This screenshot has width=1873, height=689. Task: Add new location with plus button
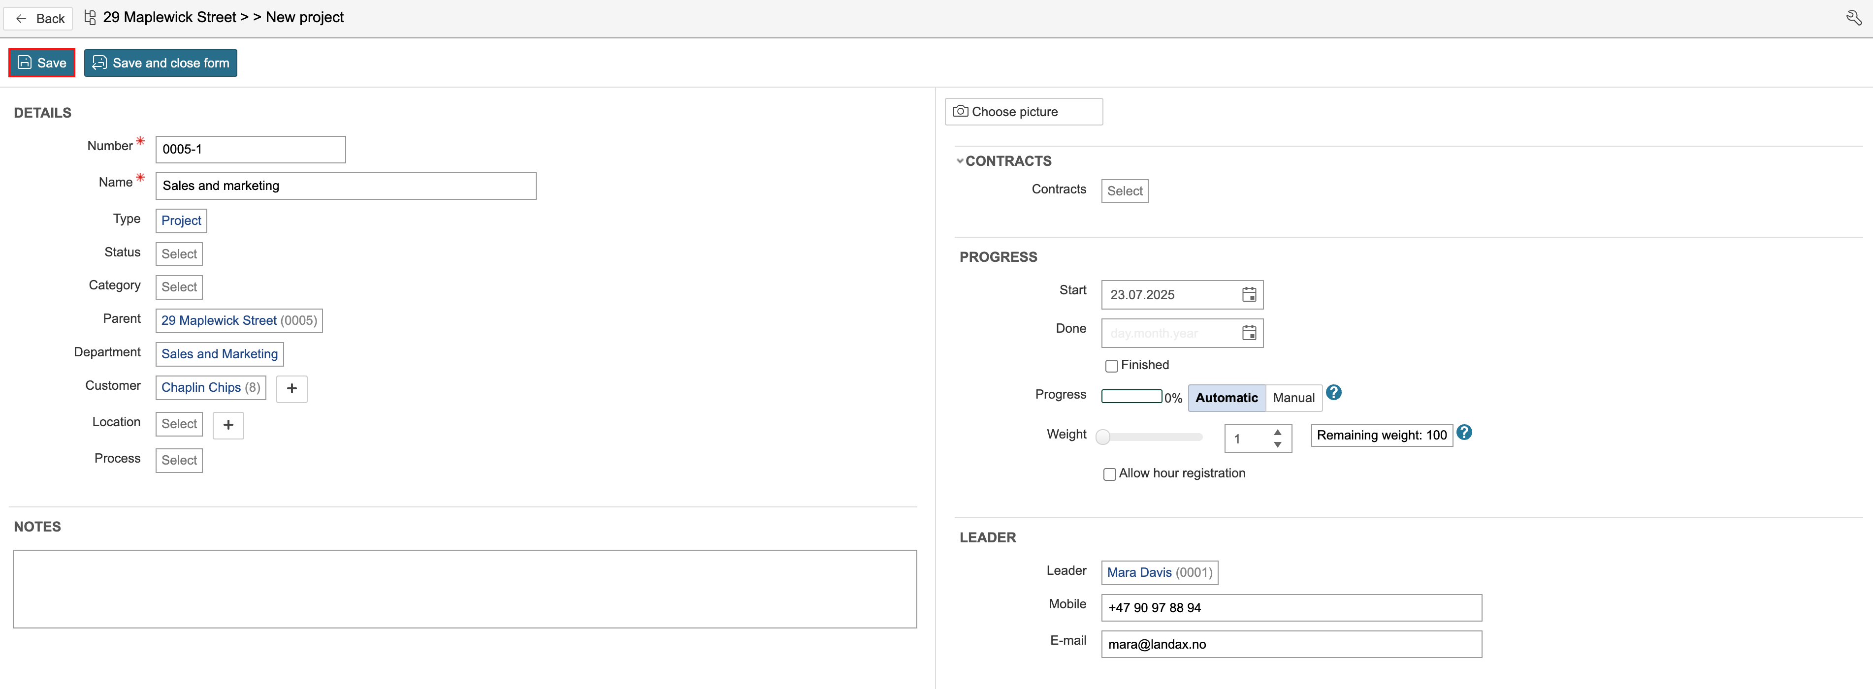pyautogui.click(x=228, y=424)
